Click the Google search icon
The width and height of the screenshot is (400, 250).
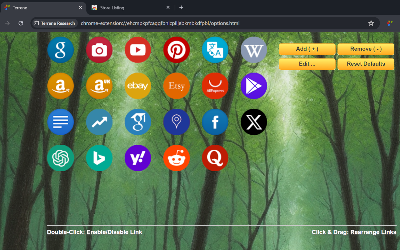(x=61, y=50)
